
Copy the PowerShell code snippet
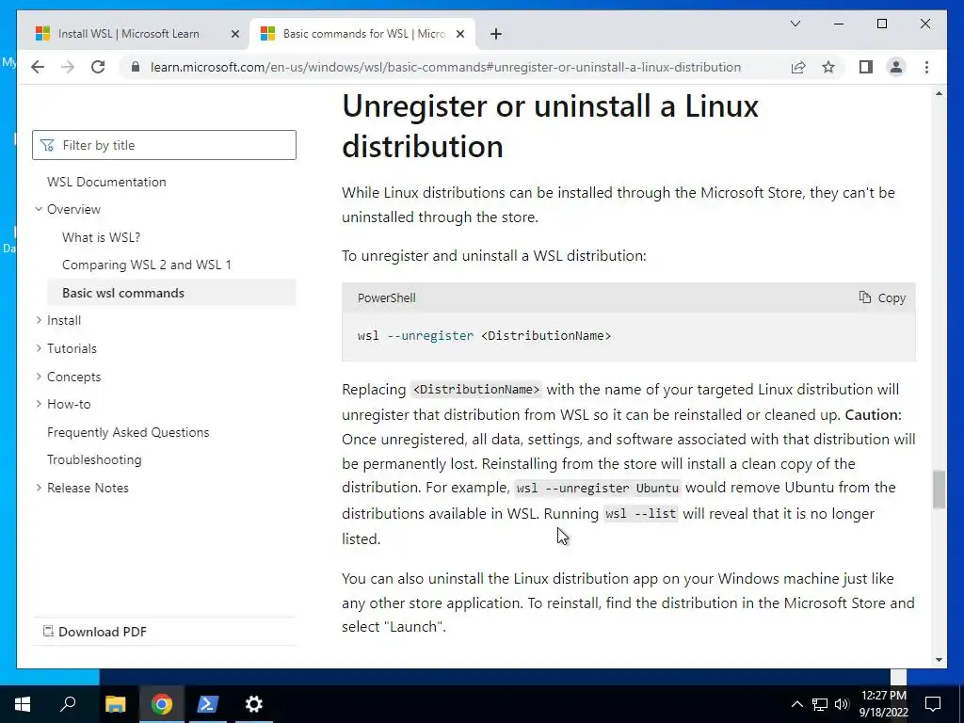882,297
